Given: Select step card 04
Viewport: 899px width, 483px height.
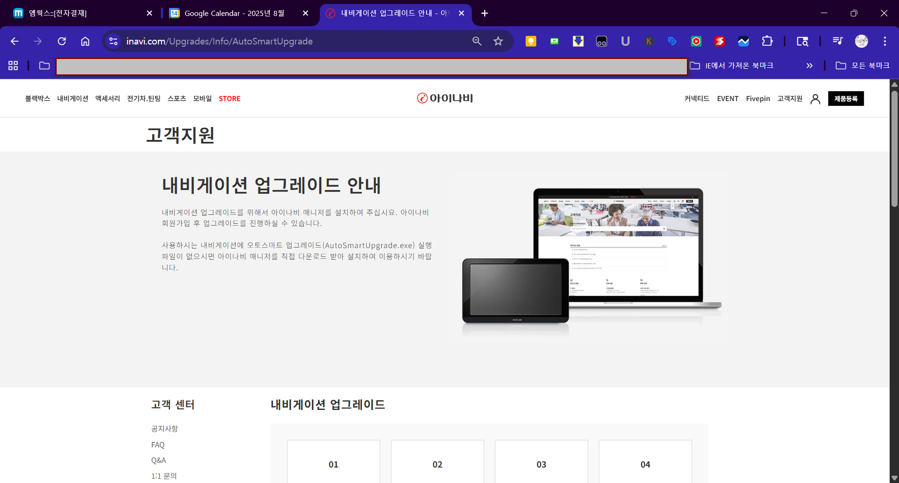Looking at the screenshot, I should (645, 461).
